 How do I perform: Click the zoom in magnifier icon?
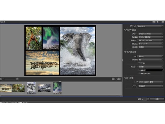(18, 79)
